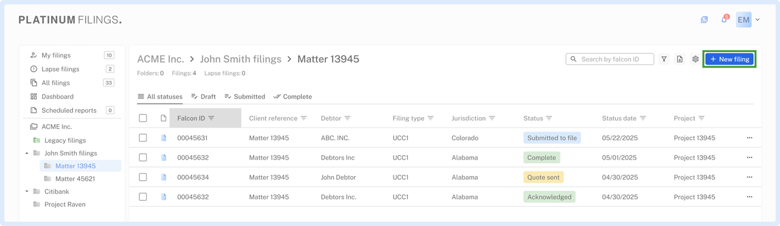
Task: Open the EM user avatar
Action: 744,20
